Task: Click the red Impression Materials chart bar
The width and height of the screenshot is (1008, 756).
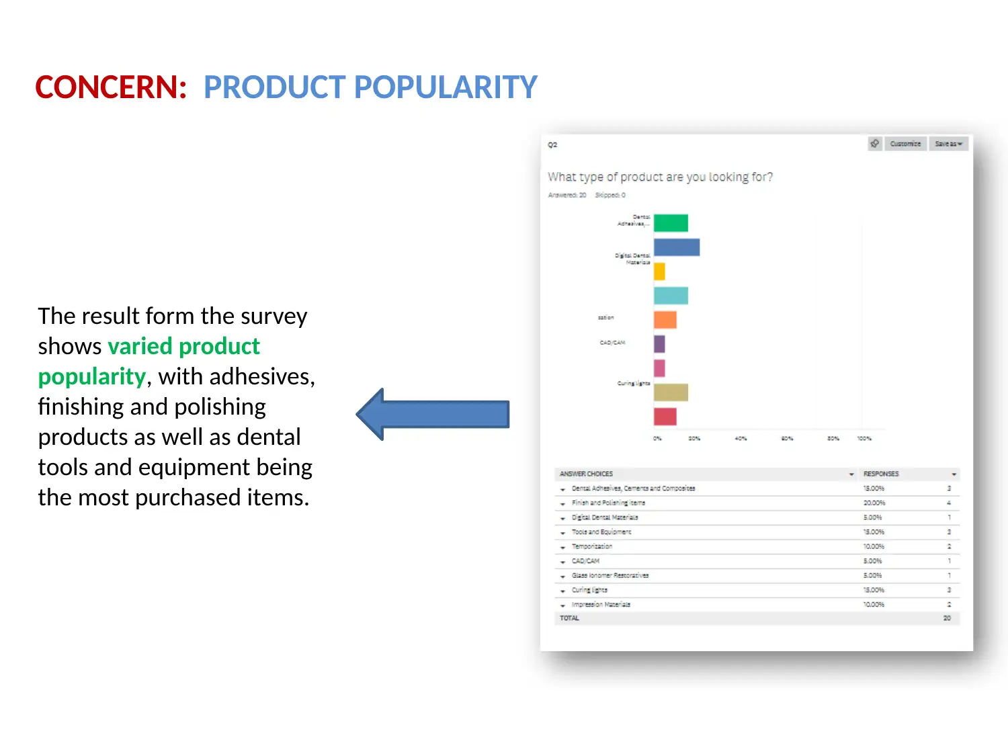Action: tap(665, 417)
